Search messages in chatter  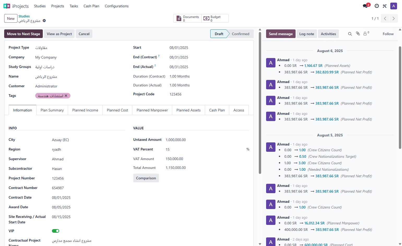click(x=350, y=34)
